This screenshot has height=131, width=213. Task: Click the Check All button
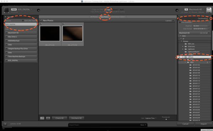tap(59, 118)
